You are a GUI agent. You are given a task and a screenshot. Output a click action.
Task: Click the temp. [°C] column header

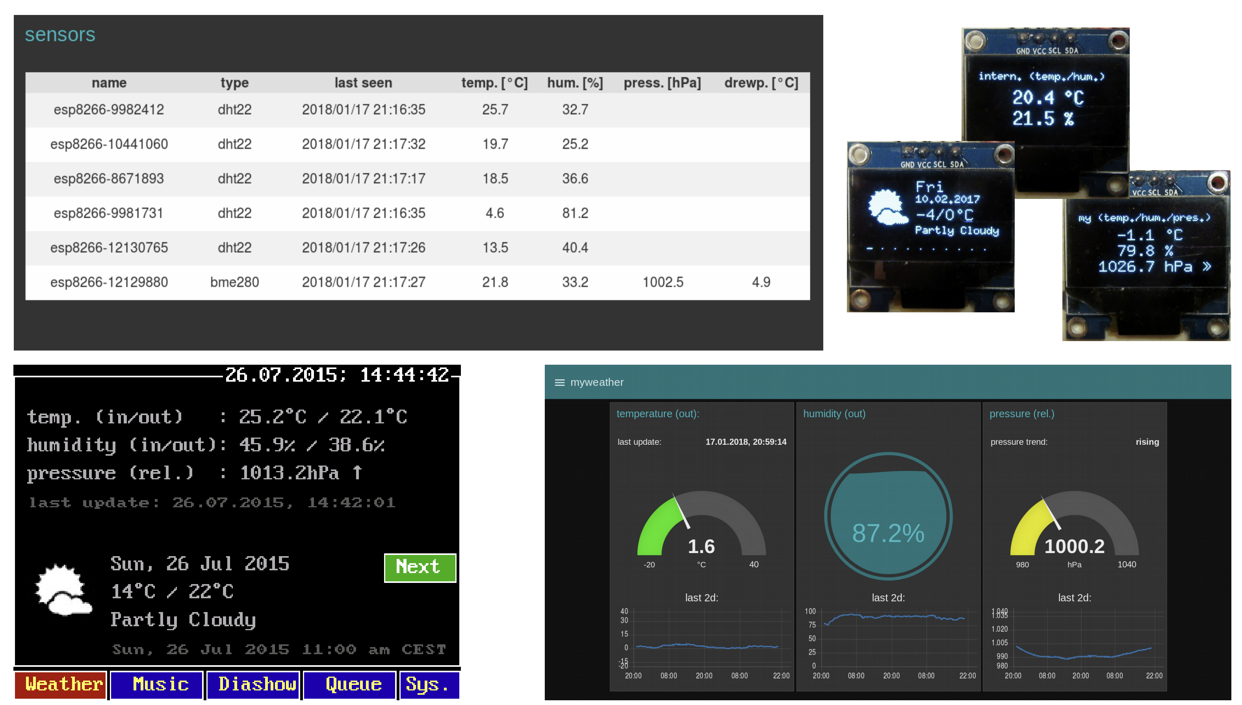[494, 83]
